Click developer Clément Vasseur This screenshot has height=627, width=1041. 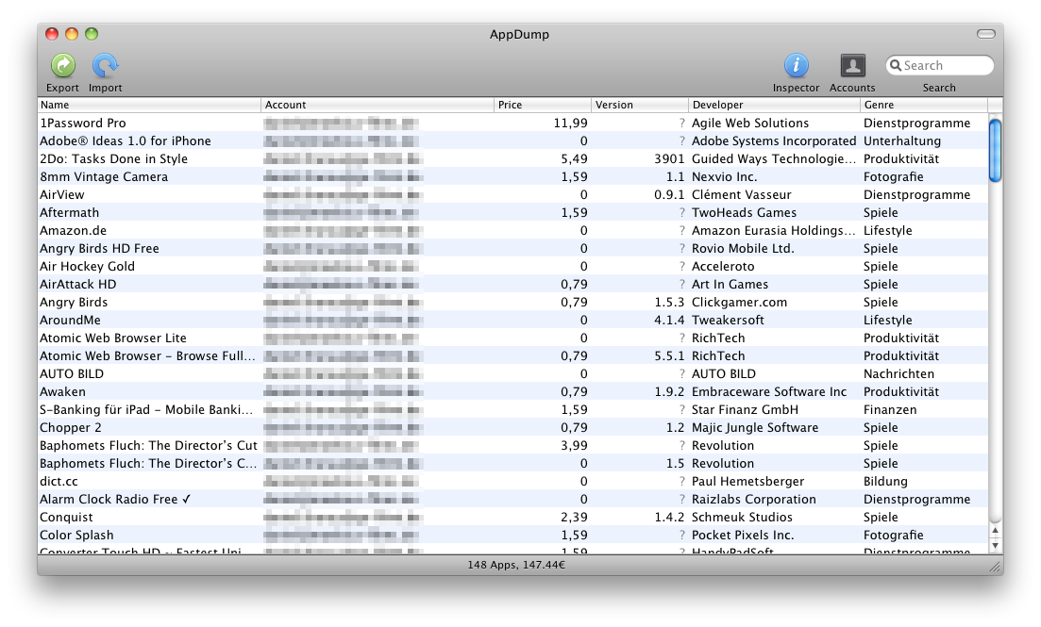coord(742,194)
